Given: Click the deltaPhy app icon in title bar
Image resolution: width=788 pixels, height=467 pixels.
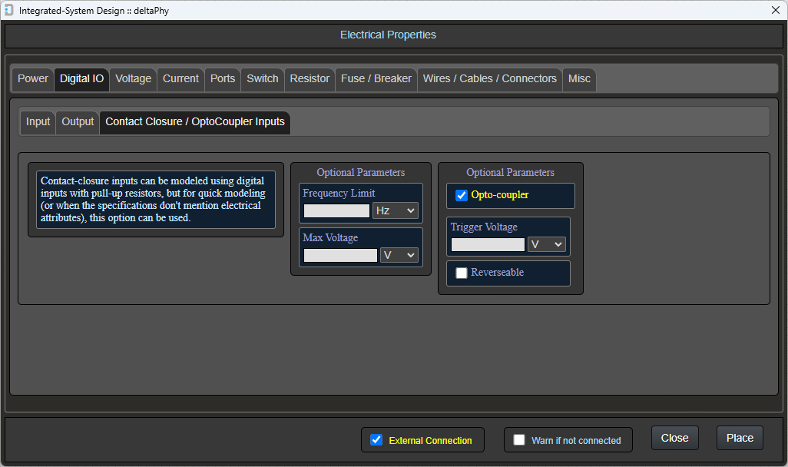Looking at the screenshot, I should 9,10.
